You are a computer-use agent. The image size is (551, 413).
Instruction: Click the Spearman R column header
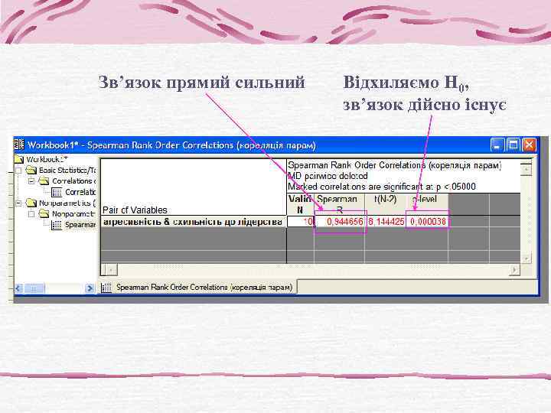(x=340, y=204)
